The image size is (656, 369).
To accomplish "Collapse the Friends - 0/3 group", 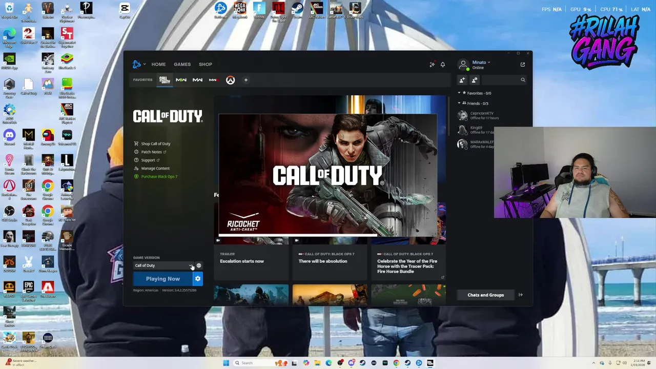I will pyautogui.click(x=473, y=104).
